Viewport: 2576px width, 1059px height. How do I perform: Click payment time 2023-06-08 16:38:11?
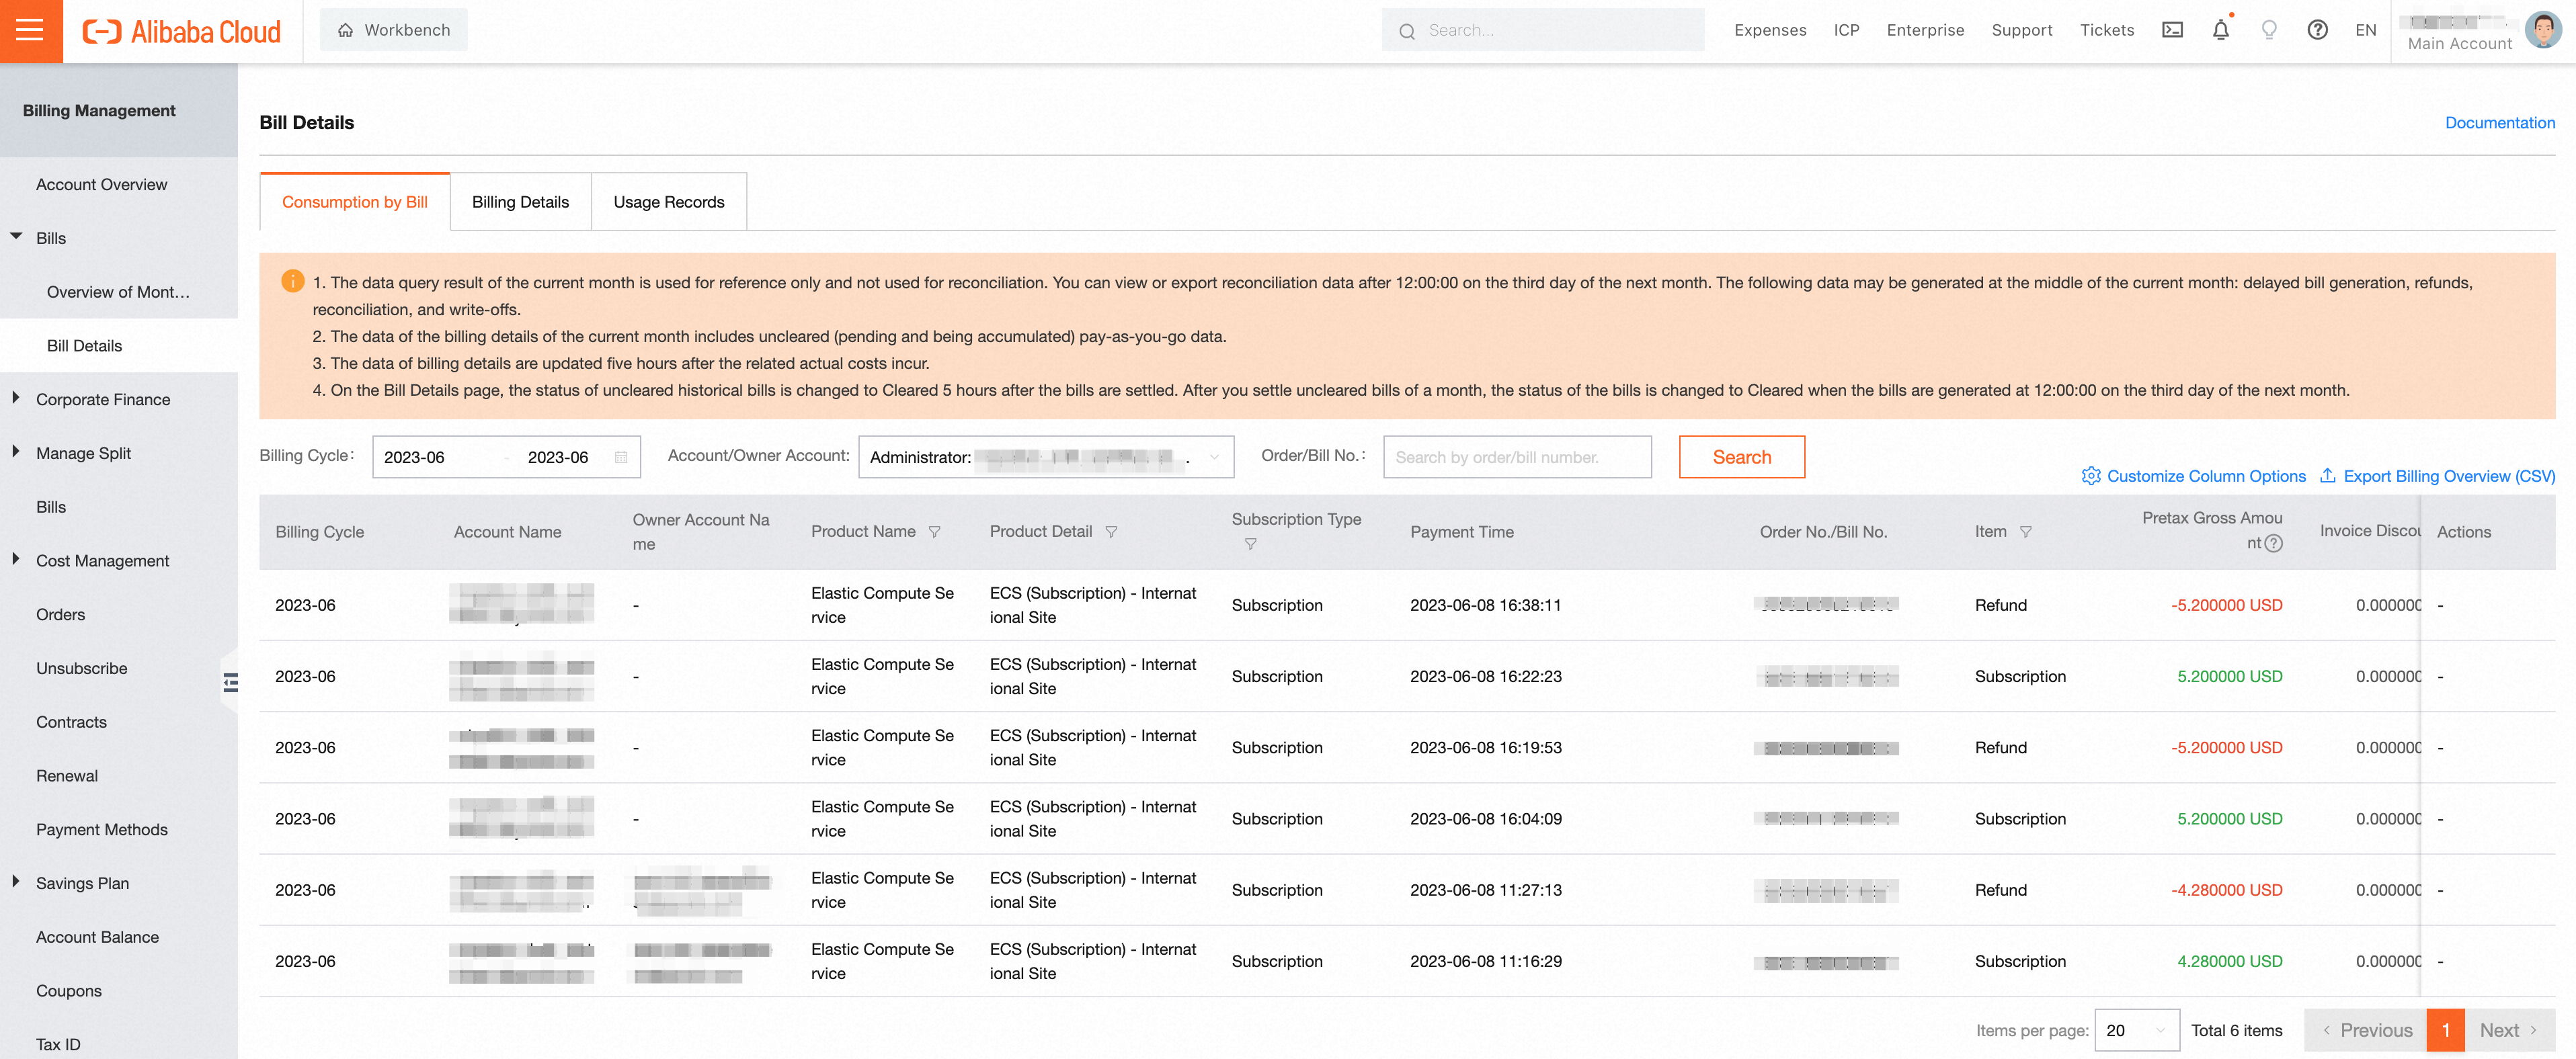[1485, 605]
